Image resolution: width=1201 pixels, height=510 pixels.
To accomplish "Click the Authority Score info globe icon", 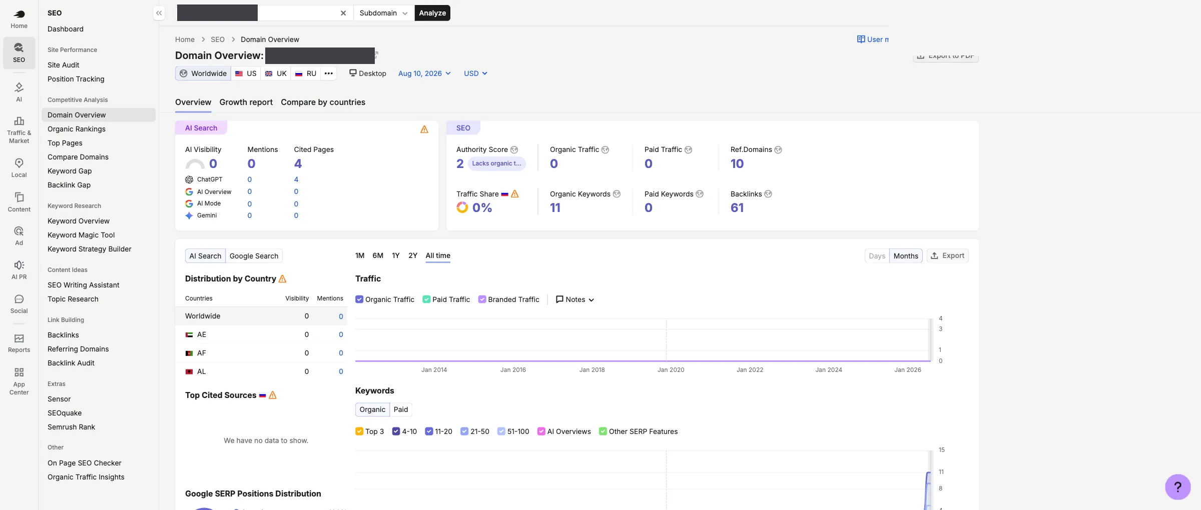I will click(x=514, y=149).
